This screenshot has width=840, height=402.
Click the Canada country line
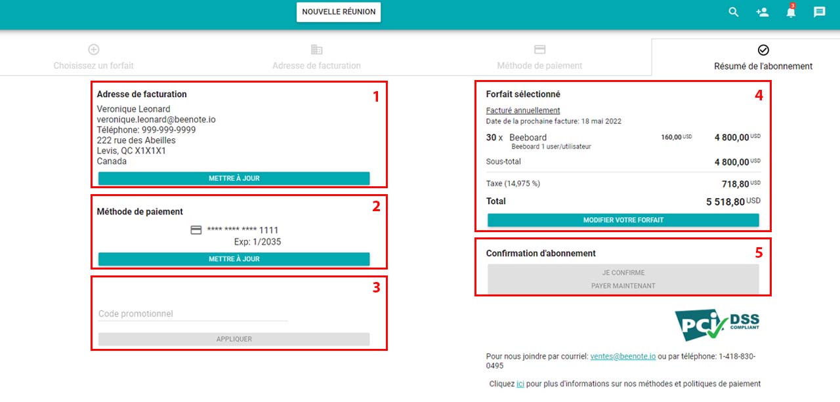click(112, 161)
